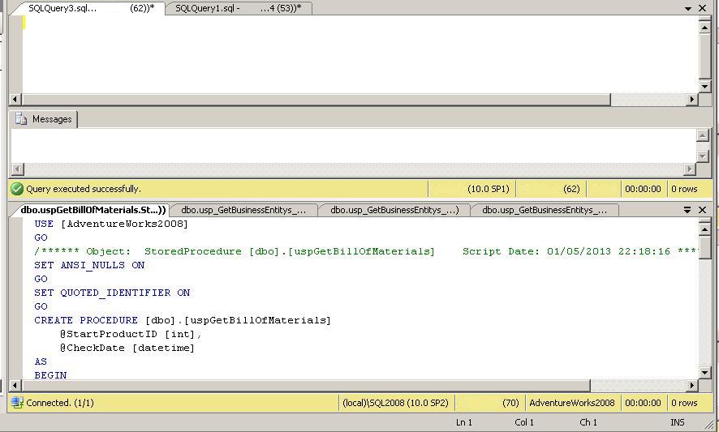Click the Messages tab grid icon
719x432 pixels.
pos(21,119)
